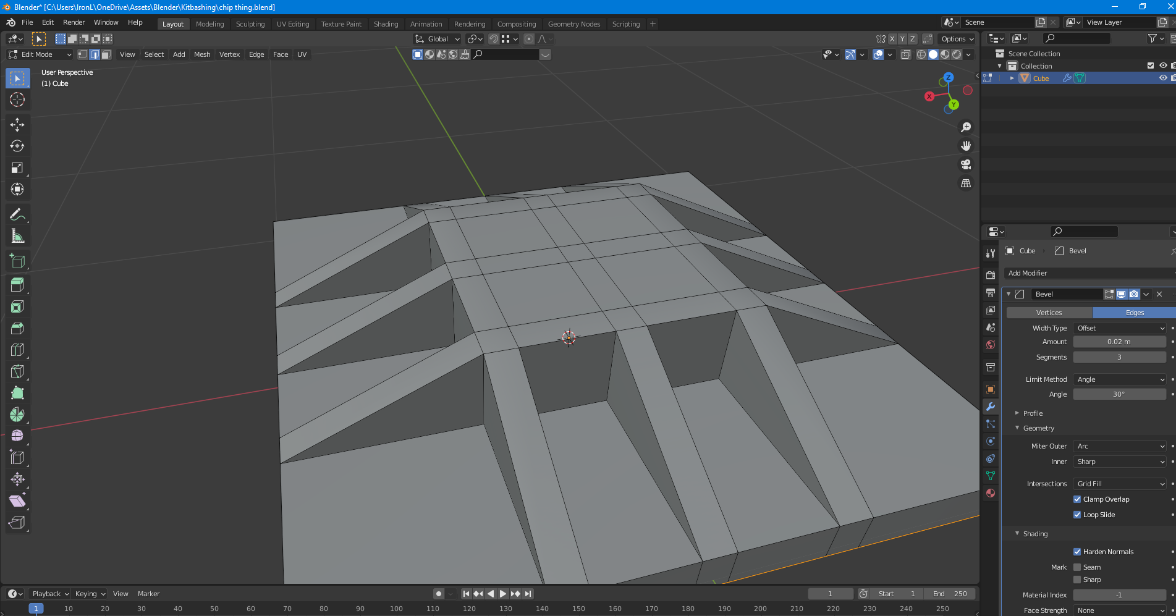The width and height of the screenshot is (1176, 616).
Task: Select the Bevel tool in toolbar
Action: coord(17,328)
